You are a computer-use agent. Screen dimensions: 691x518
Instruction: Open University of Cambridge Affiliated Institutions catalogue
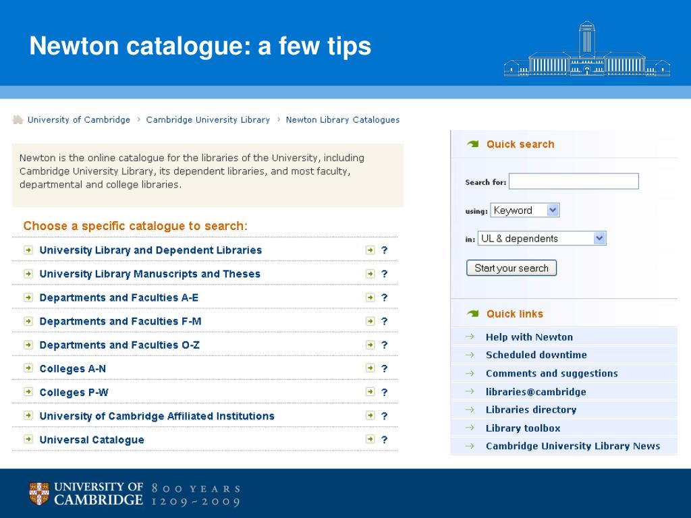click(x=157, y=416)
